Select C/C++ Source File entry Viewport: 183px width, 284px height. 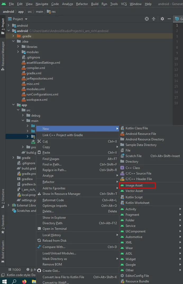(151, 173)
